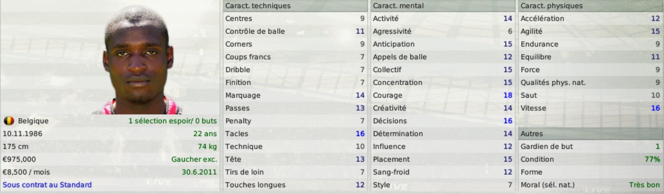Click the Belgium flag icon

click(x=9, y=121)
